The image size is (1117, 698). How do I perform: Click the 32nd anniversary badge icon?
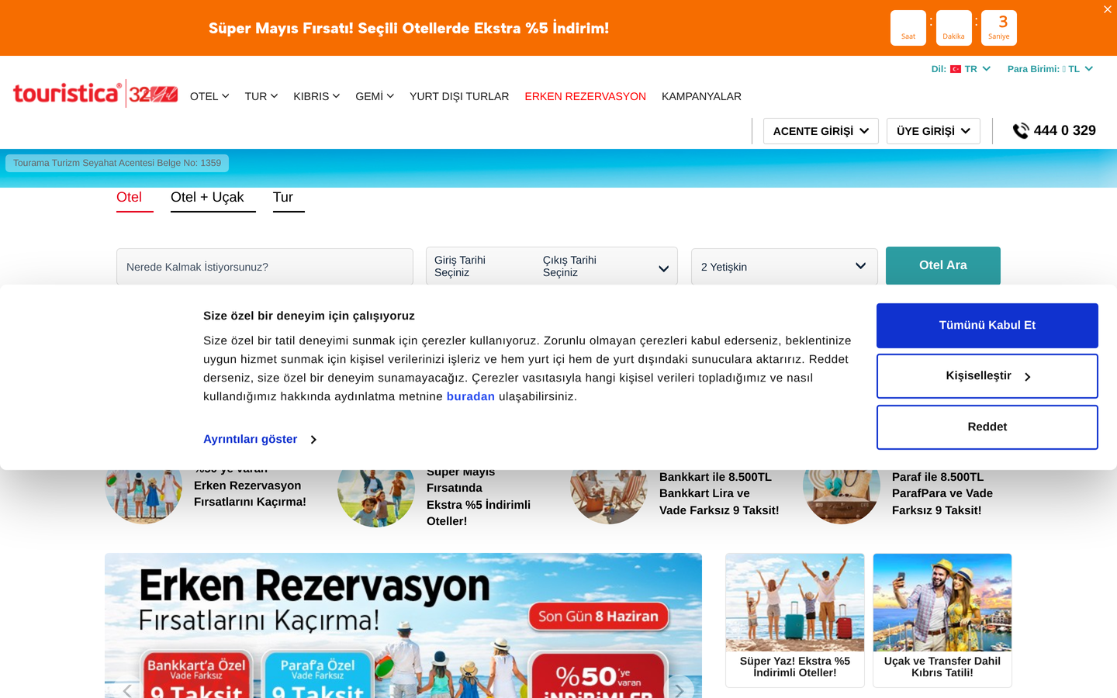[153, 95]
